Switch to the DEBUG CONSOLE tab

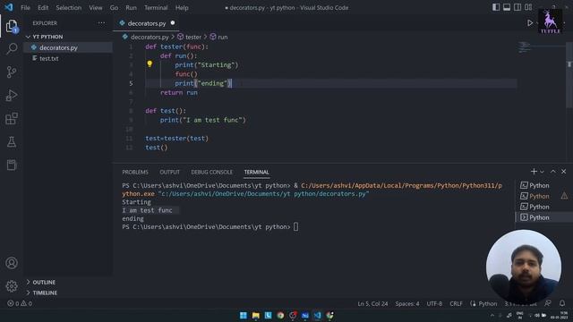[211, 172]
